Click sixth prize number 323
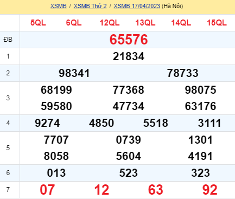Screen dimensions: 235x199 (x=200, y=173)
